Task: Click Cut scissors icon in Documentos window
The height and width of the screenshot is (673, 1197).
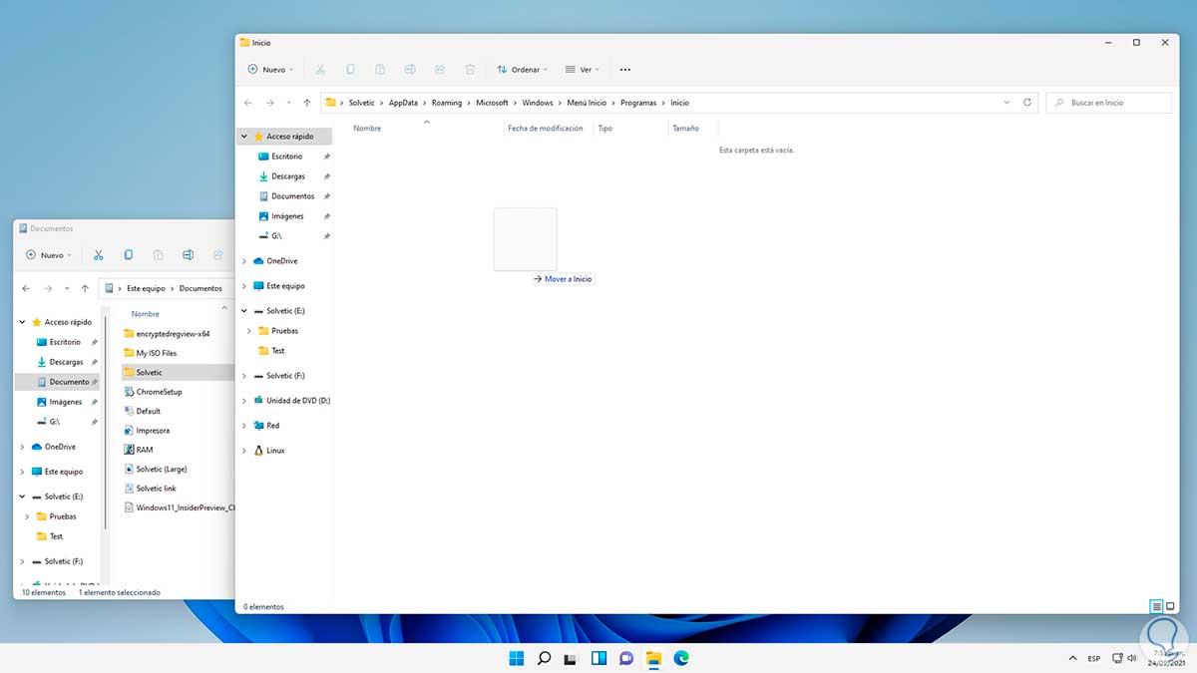Action: (x=99, y=255)
